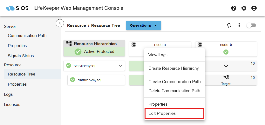Click the Target replication icon

click(x=226, y=78)
